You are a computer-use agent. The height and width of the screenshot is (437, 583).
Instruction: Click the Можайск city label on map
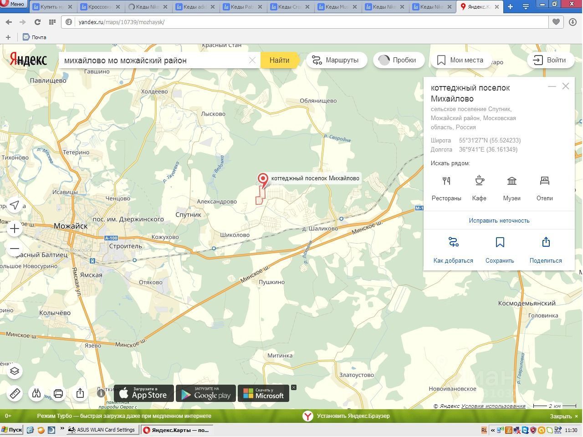71,226
